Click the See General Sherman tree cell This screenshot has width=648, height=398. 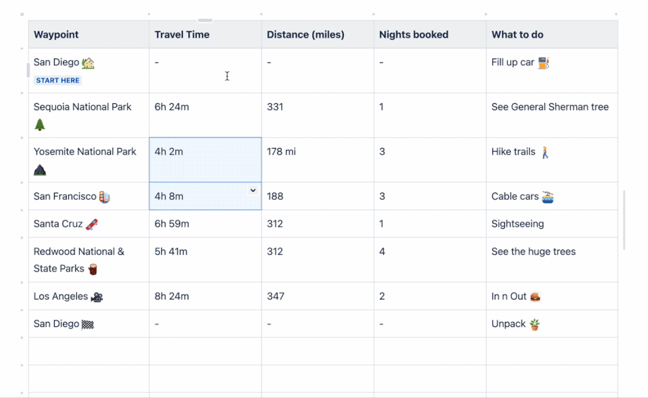(551, 115)
